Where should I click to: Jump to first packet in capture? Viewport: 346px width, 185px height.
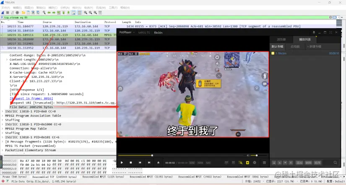[x=64, y=13]
